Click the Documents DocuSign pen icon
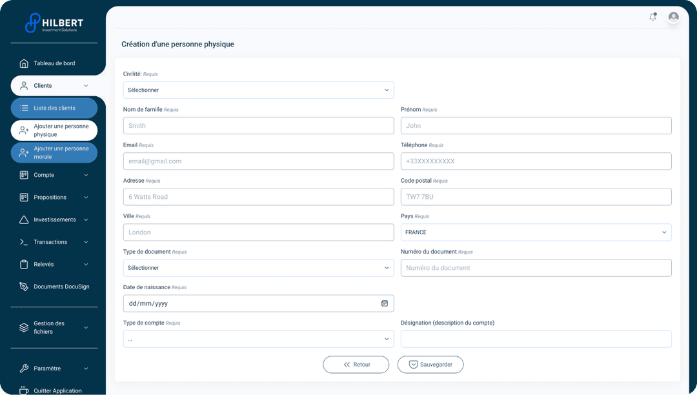The height and width of the screenshot is (395, 697). (24, 287)
